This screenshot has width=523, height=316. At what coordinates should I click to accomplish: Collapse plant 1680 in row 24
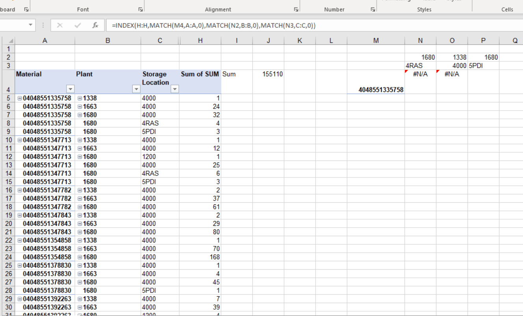(x=80, y=257)
